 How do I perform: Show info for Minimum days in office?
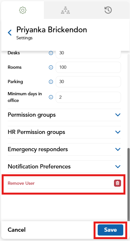[x=51, y=97]
